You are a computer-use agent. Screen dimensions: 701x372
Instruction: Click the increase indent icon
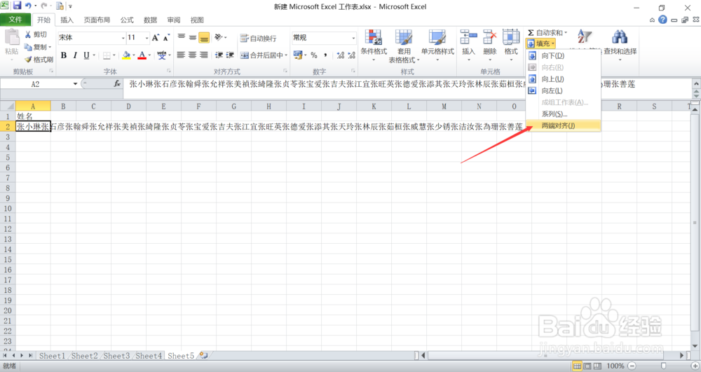click(230, 55)
